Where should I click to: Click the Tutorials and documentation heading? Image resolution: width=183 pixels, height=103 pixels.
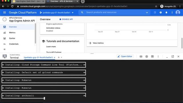[x=63, y=41]
